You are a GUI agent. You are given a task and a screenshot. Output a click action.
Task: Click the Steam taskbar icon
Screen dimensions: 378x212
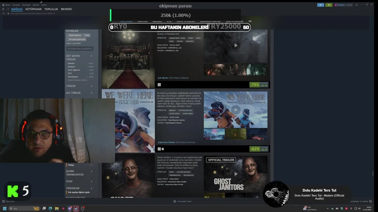coord(76,208)
